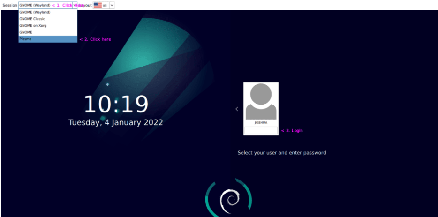The height and width of the screenshot is (217, 438).
Task: Click the Session dropdown arrow
Action: [x=75, y=5]
